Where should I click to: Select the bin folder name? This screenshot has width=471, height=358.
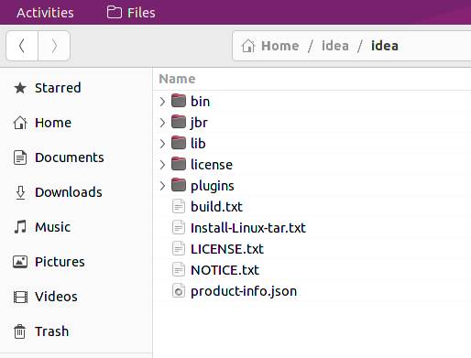201,102
